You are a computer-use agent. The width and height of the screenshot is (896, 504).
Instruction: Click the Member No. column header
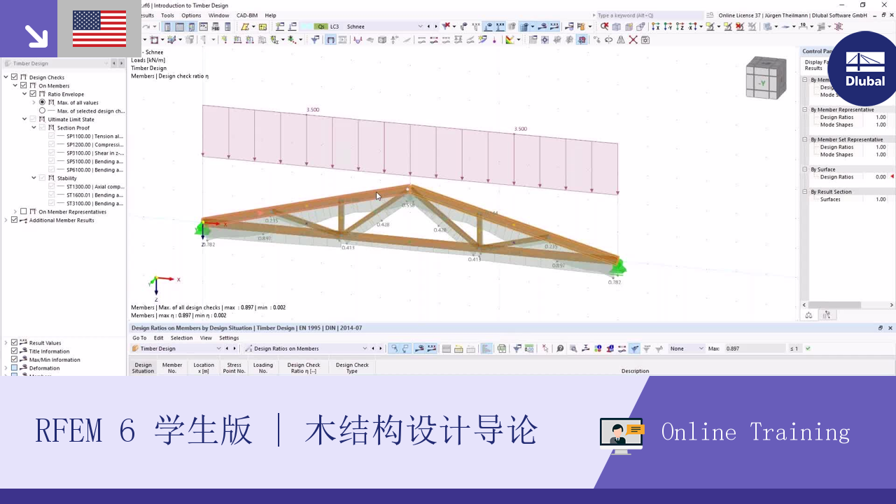tap(172, 367)
